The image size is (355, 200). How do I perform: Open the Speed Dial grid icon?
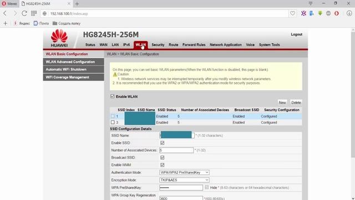click(x=34, y=13)
